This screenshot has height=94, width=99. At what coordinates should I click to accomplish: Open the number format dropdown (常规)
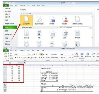[72, 54]
